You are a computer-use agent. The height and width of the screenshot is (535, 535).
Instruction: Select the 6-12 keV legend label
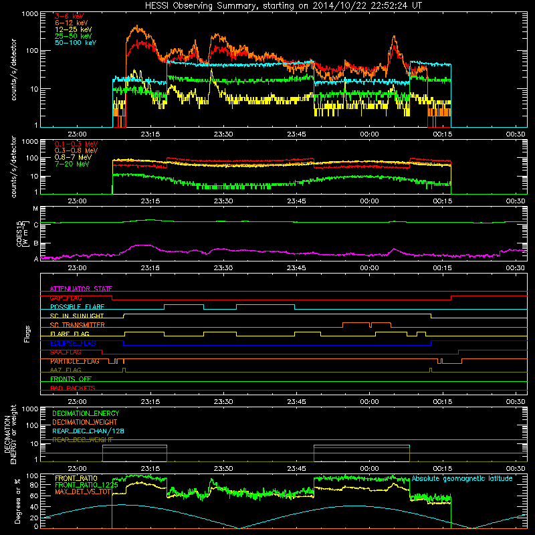point(72,23)
